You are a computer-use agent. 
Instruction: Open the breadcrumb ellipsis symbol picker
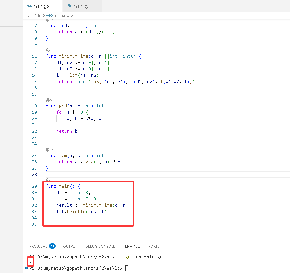[76, 16]
